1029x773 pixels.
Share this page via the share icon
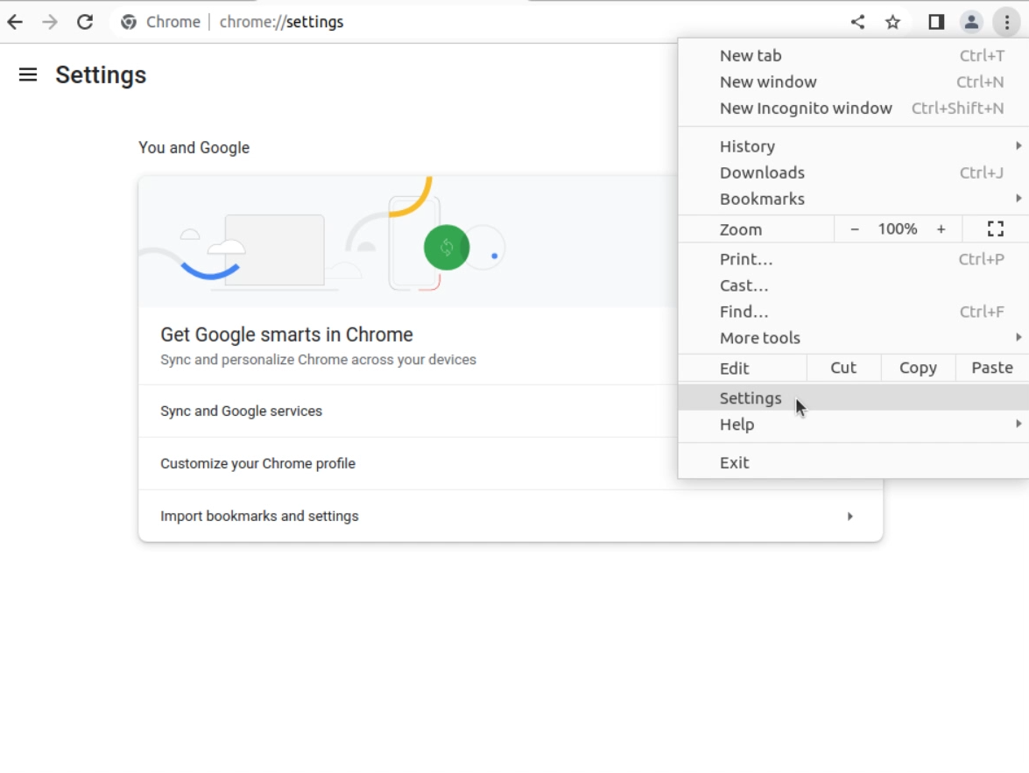point(857,22)
